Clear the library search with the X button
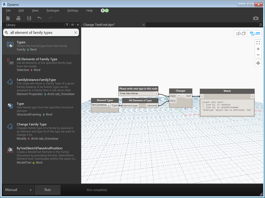 click(75, 32)
